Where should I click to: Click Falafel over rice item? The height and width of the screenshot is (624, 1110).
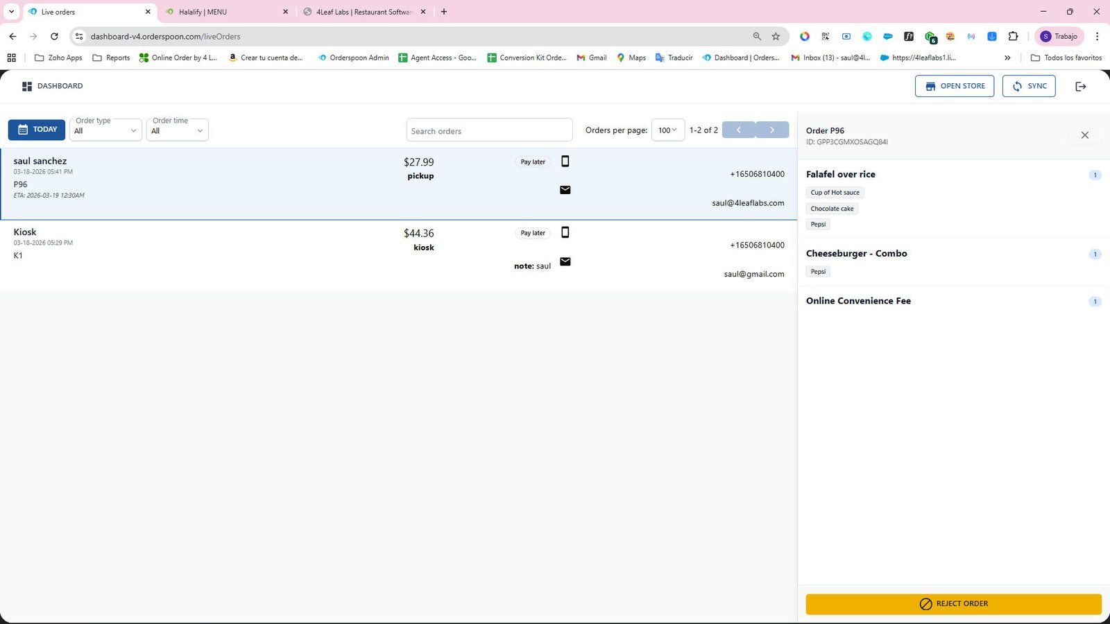coord(841,175)
